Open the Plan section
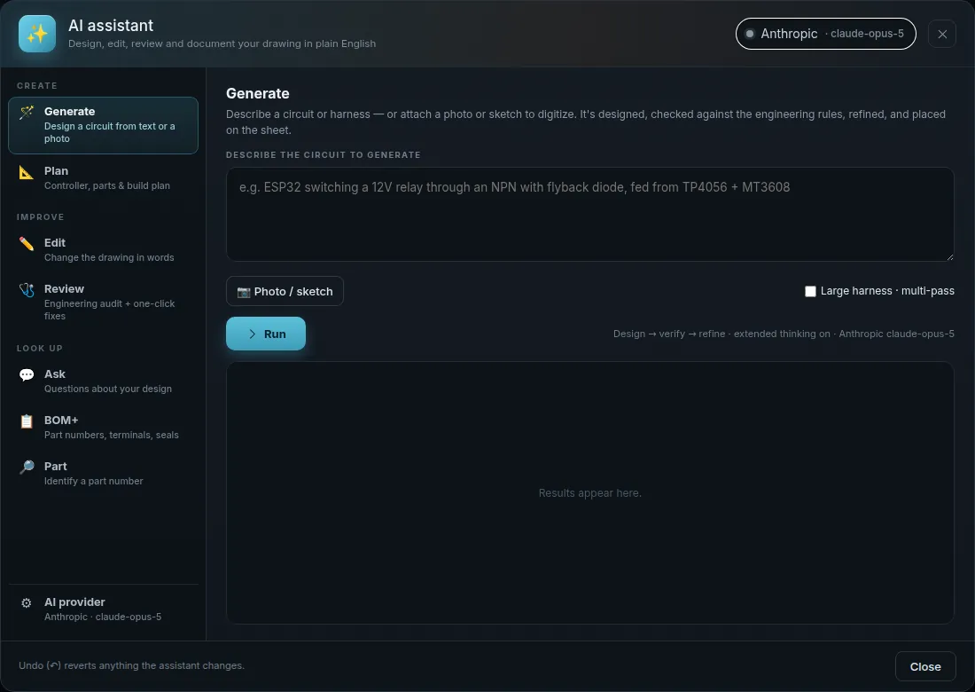 coord(103,178)
